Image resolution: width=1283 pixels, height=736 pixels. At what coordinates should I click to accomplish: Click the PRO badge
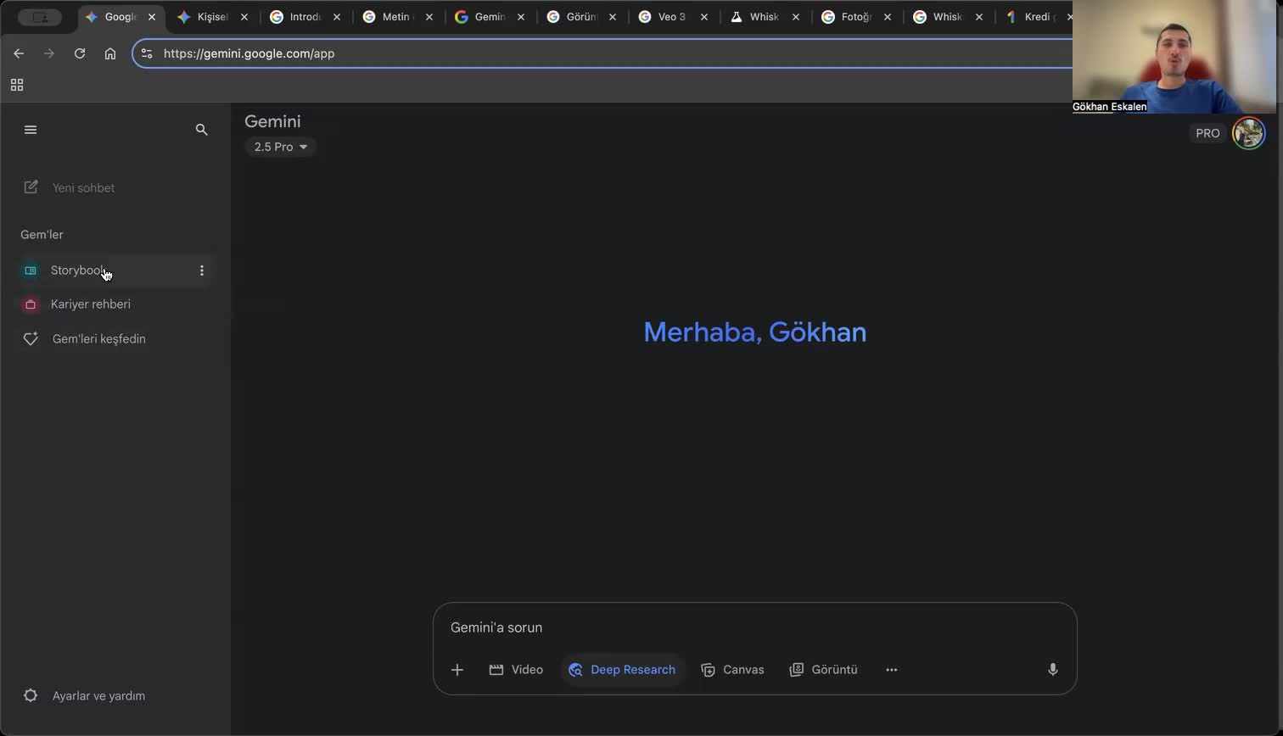point(1207,133)
